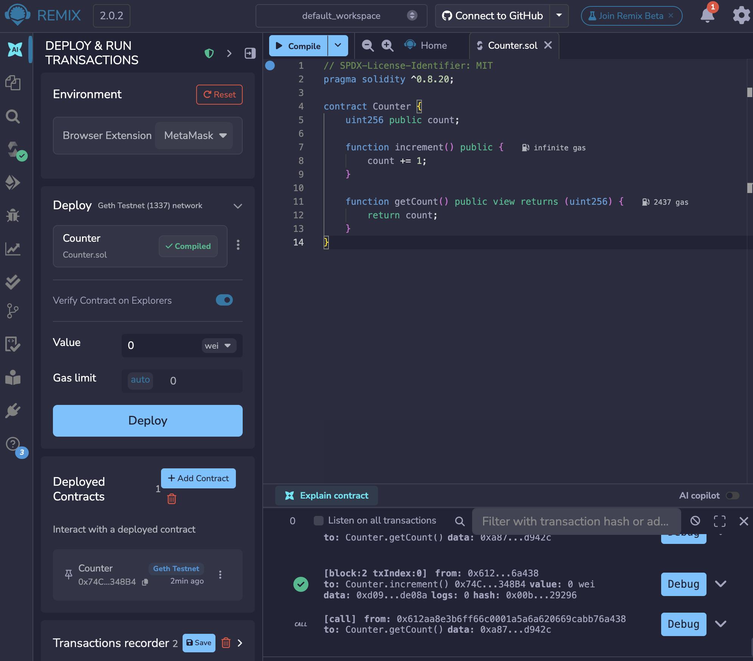Save the recorded transactions
The height and width of the screenshot is (661, 753).
coord(199,643)
